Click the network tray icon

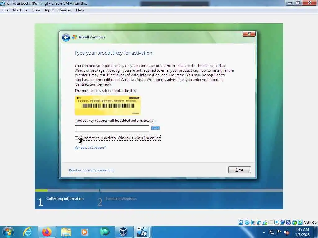pyautogui.click(x=271, y=232)
